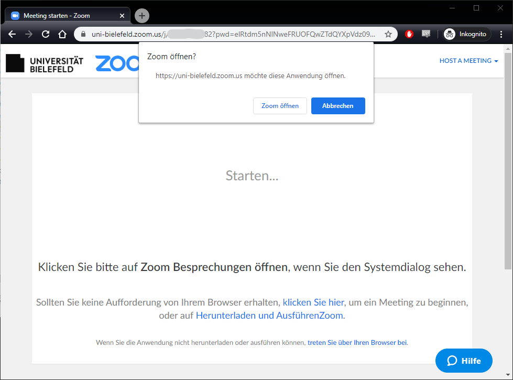
Task: Close the Meeting starten tab
Action: [122, 16]
